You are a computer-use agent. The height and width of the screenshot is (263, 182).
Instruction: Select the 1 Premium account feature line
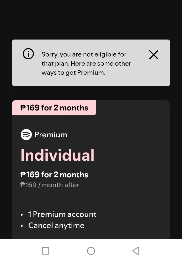pos(62,214)
